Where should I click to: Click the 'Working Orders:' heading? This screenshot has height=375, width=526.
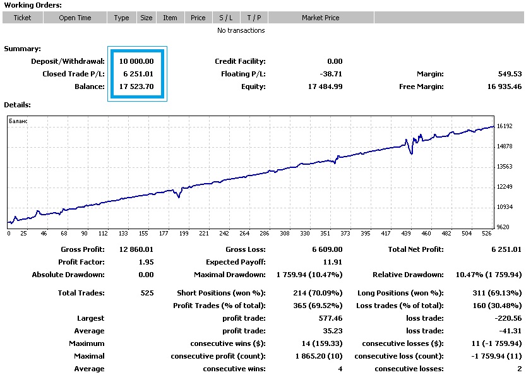(33, 6)
